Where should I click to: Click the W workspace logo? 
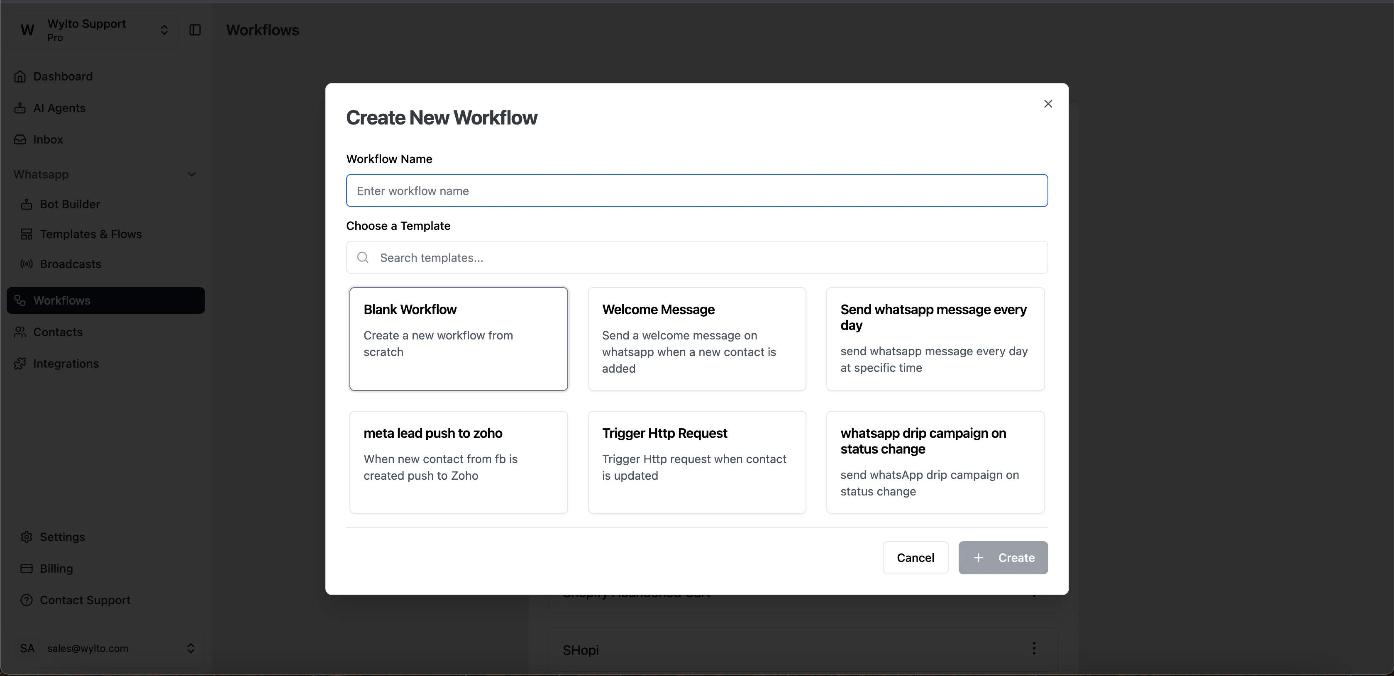coord(28,30)
